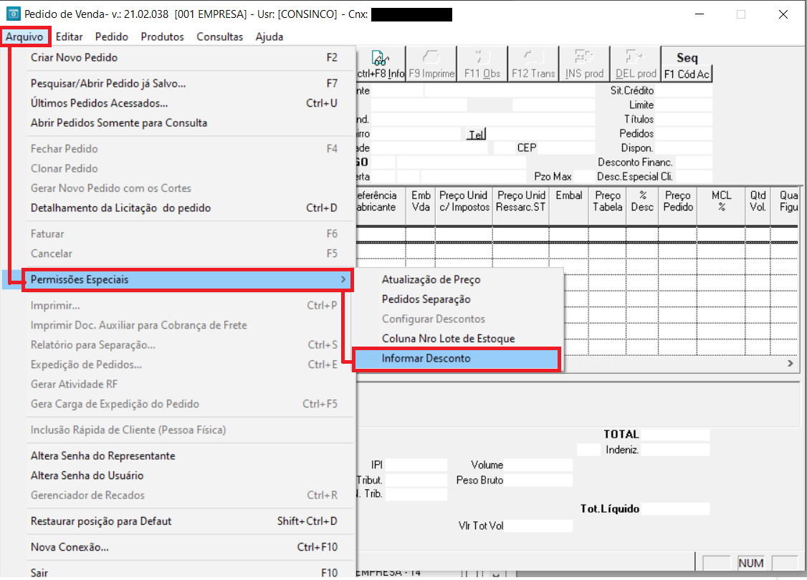Click the Preço Pedido column header
This screenshot has height=580, width=807.
[x=678, y=201]
